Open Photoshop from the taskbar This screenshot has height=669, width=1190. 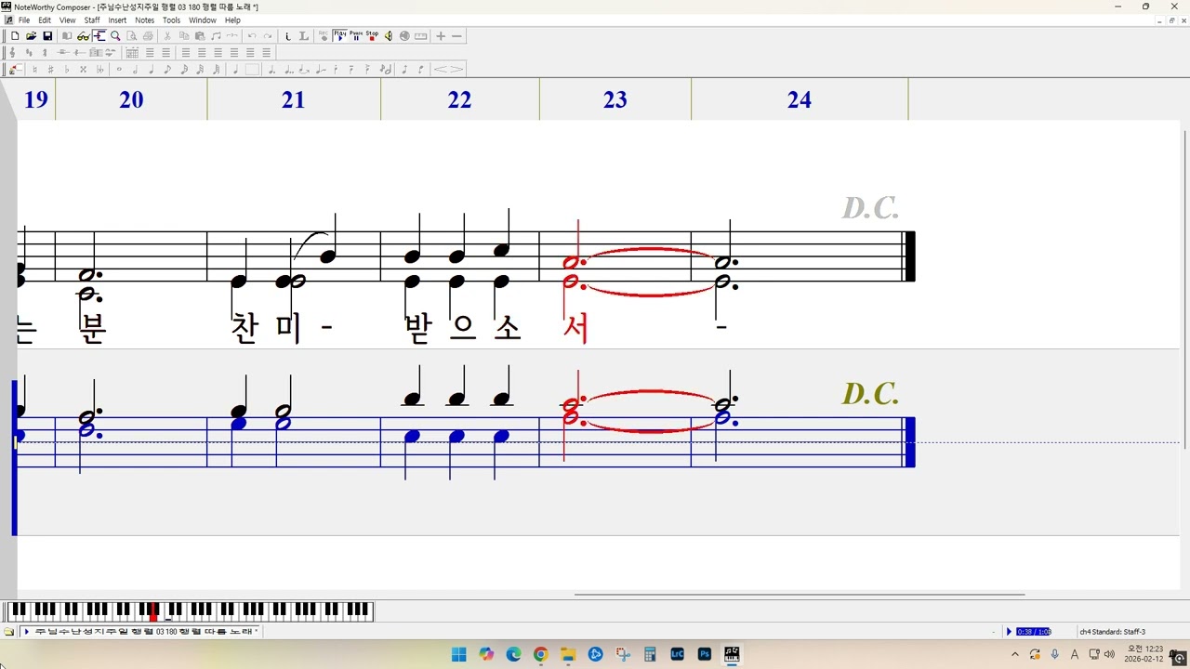(704, 654)
